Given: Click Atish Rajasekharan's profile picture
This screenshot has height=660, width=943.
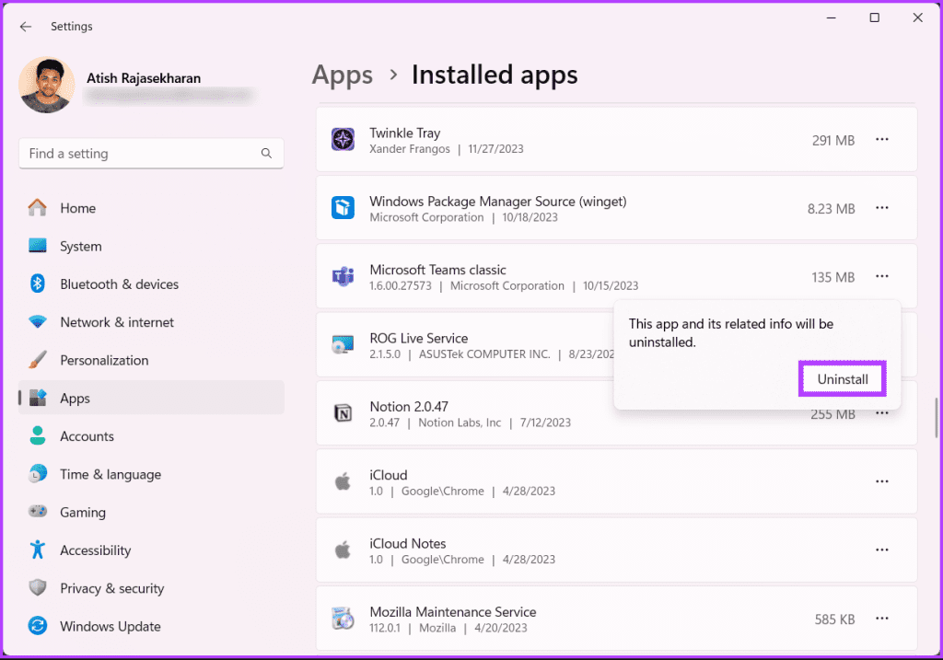Looking at the screenshot, I should 46,85.
